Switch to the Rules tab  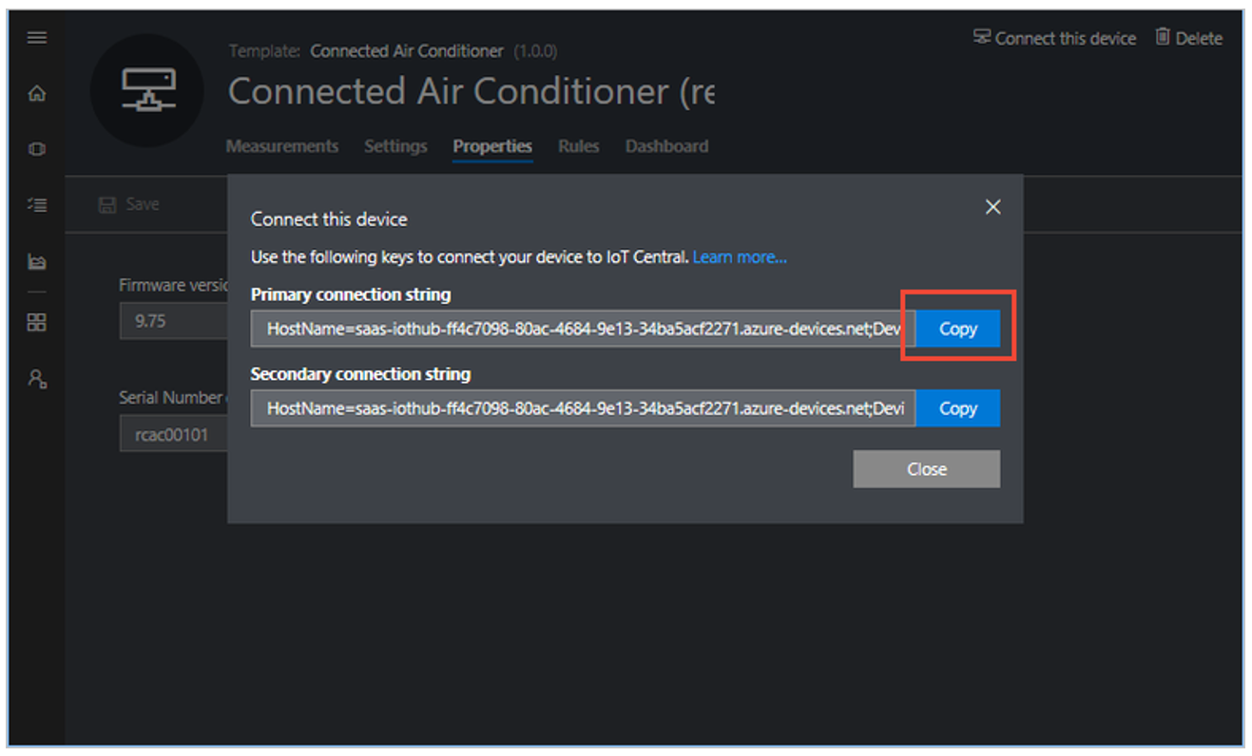point(579,146)
